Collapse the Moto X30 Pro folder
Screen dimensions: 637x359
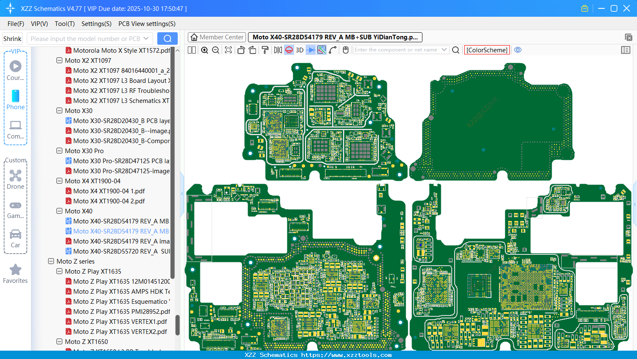point(59,151)
